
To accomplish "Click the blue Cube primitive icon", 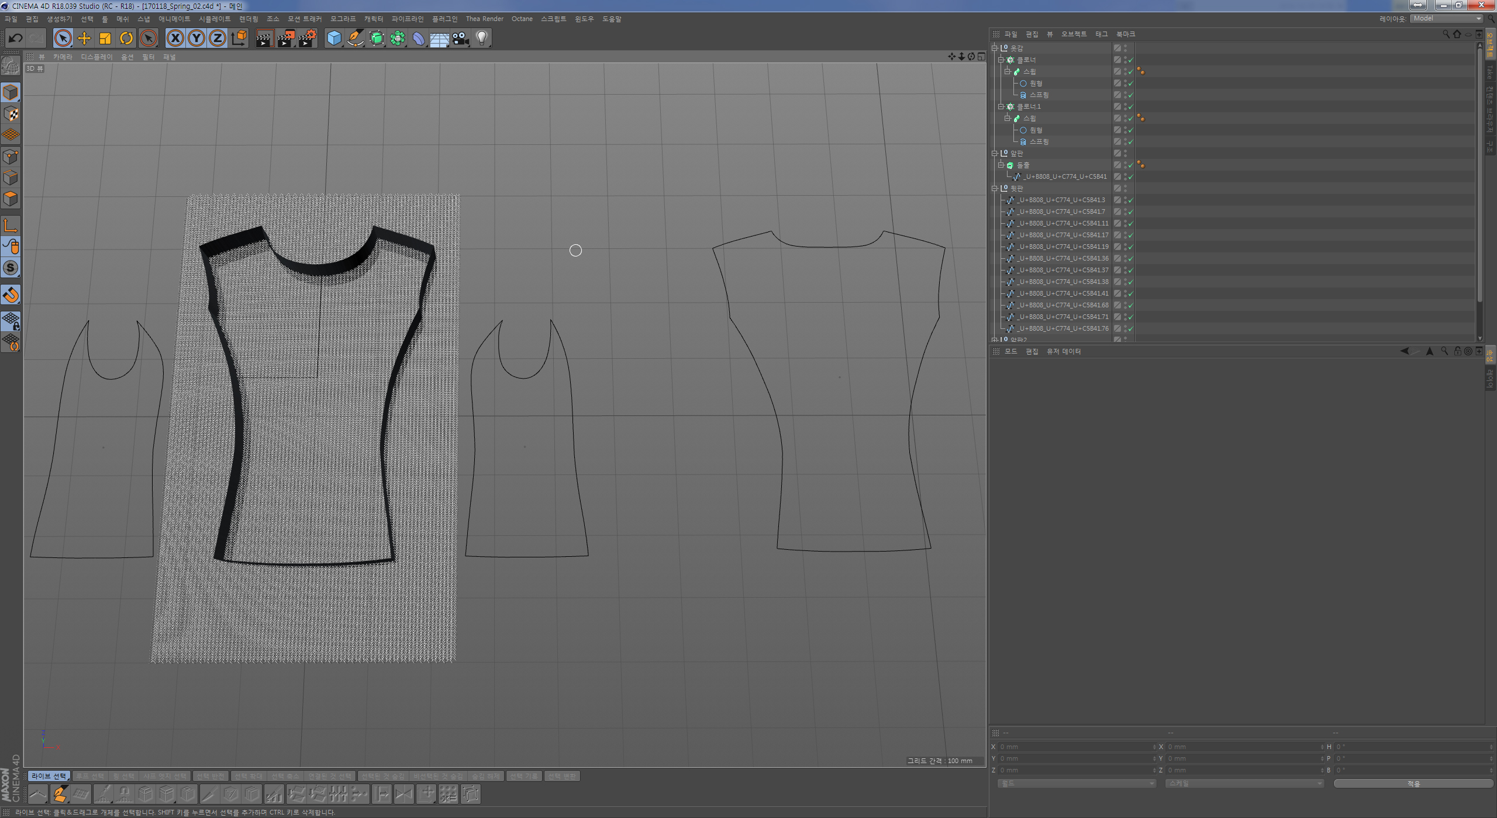I will [x=334, y=39].
